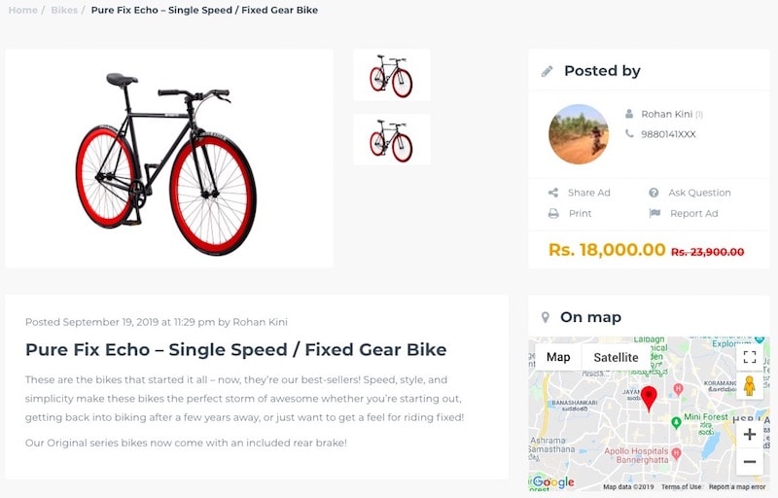The image size is (778, 498).
Task: Go to the Home breadcrumb
Action: (x=22, y=10)
